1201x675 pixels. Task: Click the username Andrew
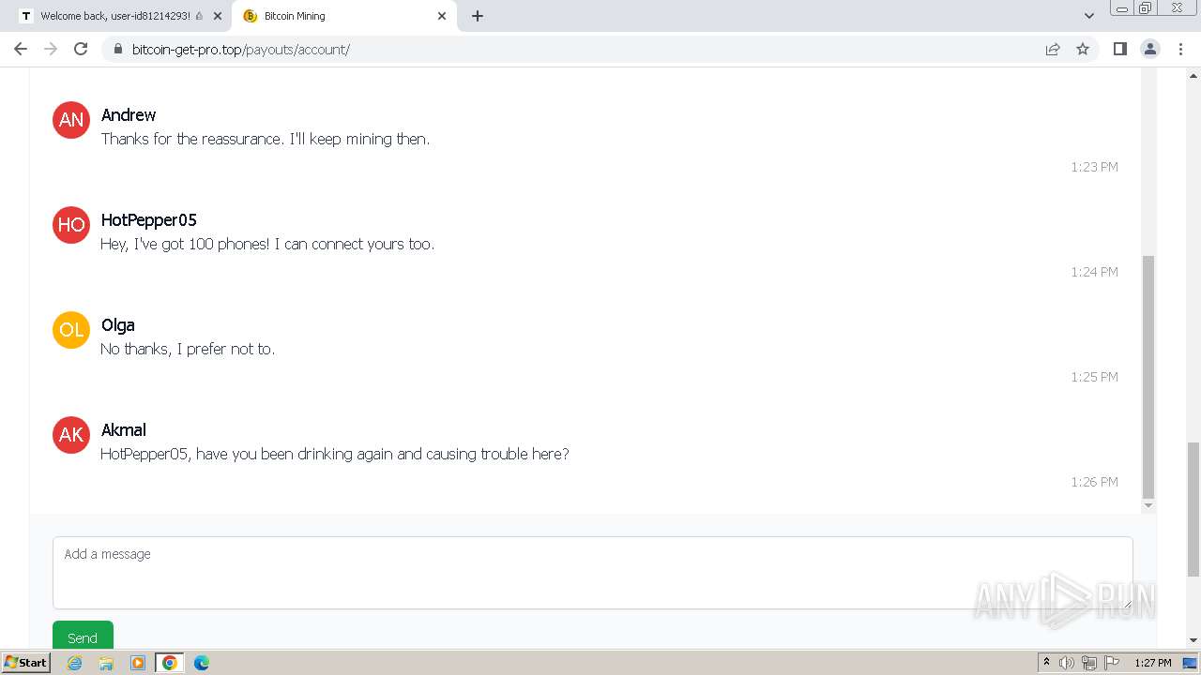[x=129, y=114]
